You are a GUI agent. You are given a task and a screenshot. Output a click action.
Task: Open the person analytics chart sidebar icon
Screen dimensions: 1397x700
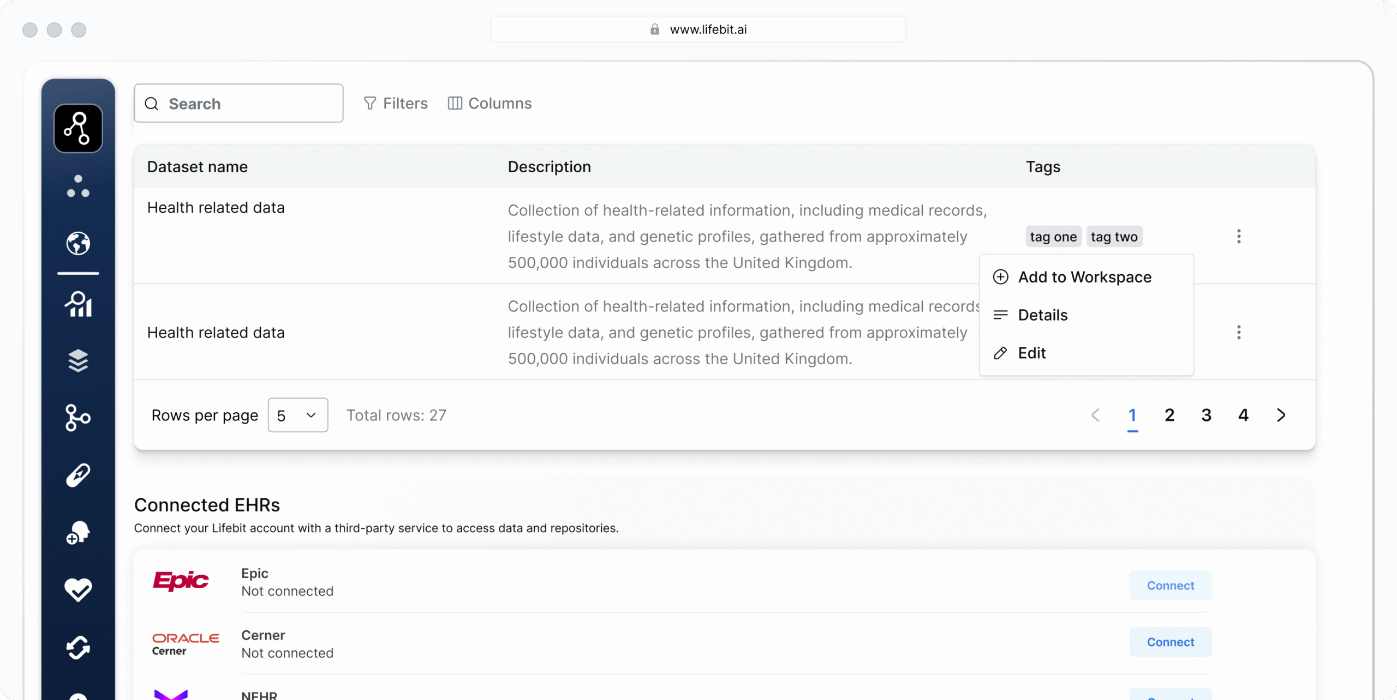(x=78, y=304)
